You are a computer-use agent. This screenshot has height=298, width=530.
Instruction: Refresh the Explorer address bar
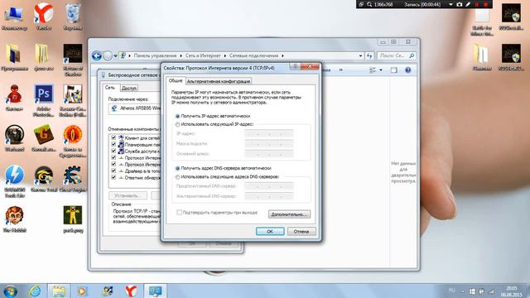[x=369, y=55]
